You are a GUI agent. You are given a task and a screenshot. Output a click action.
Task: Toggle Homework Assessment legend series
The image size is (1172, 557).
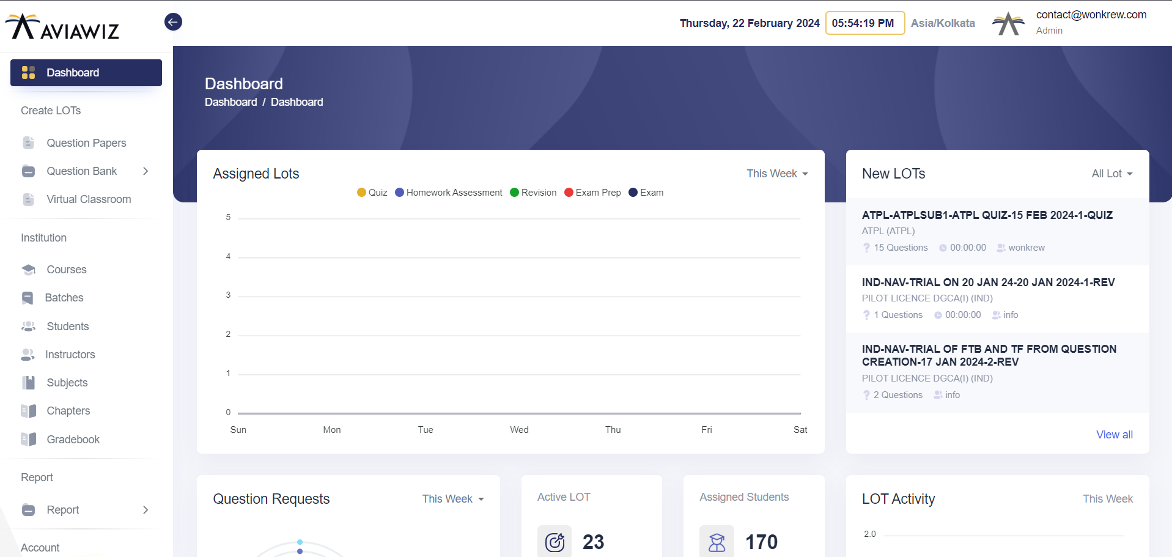[x=448, y=193]
